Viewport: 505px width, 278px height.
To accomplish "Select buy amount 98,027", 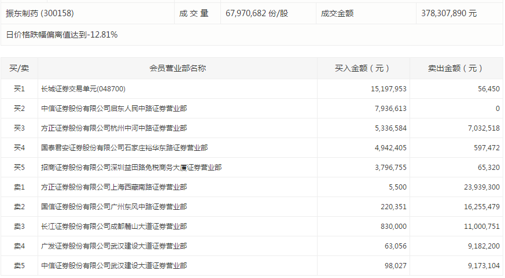I will (396, 265).
